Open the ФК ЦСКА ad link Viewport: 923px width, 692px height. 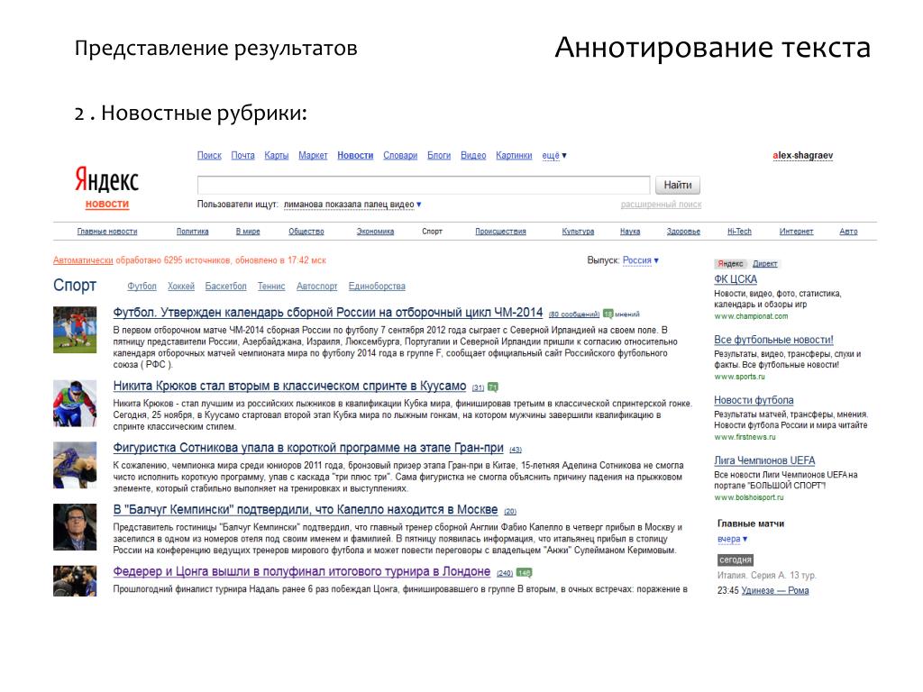pyautogui.click(x=736, y=279)
